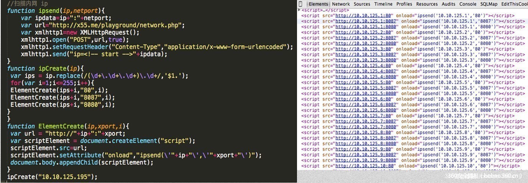The height and width of the screenshot is (183, 528).
Task: Click the scriptElement.setAttribute("onload") line
Action: (136, 155)
